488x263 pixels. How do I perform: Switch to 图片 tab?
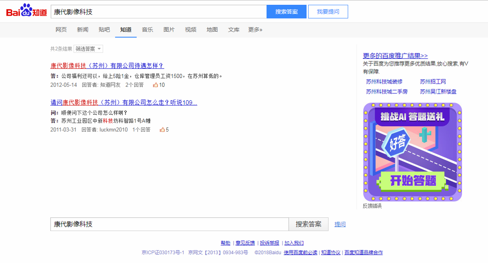(x=169, y=30)
